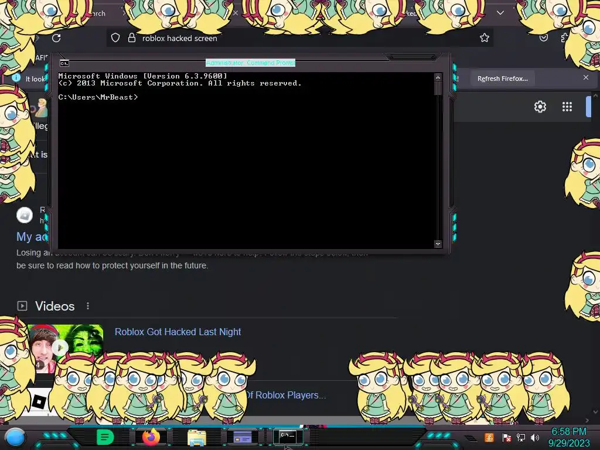Click the black and white Roblox logo thumbnail

point(38,402)
